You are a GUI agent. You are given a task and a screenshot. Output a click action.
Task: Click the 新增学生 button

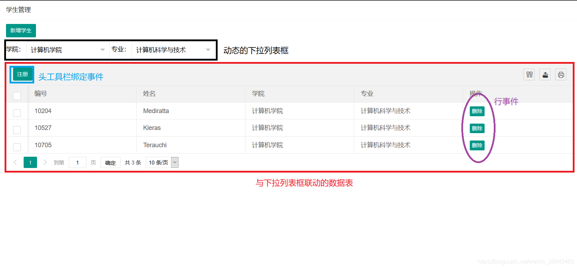(x=21, y=31)
